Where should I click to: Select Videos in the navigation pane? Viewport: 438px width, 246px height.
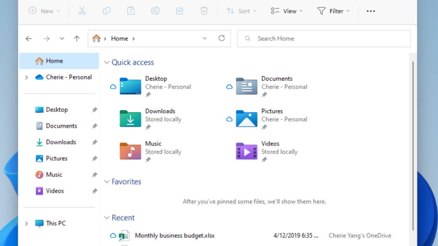59,191
